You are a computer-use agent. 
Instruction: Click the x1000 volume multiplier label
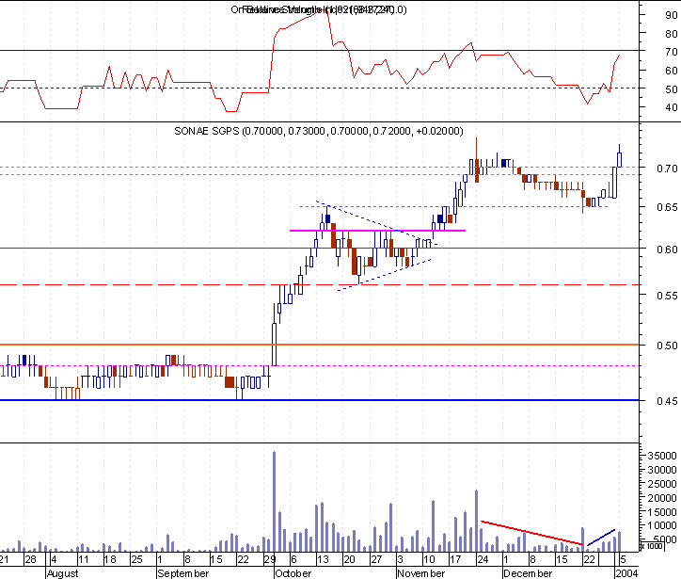pyautogui.click(x=652, y=546)
